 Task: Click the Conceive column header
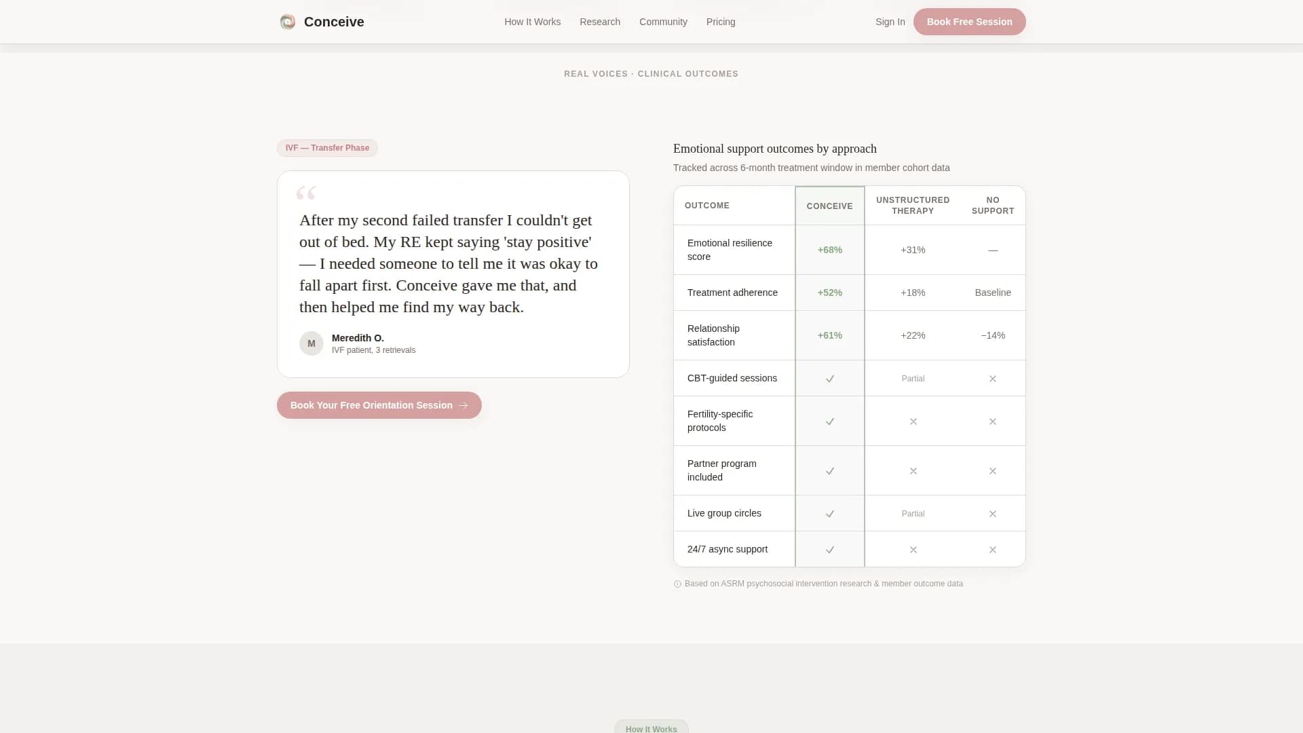point(829,206)
